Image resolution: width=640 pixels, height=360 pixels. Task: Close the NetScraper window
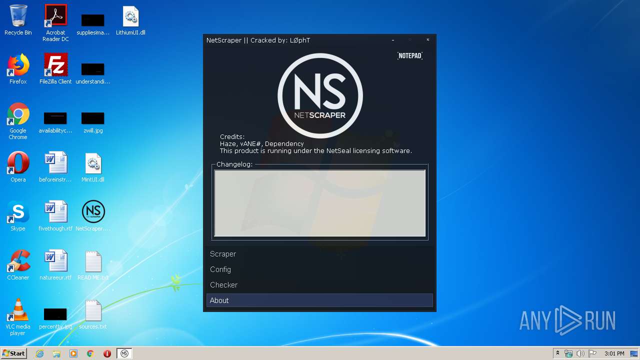coord(428,40)
